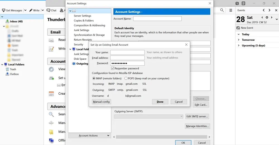Open the tasks icon in top-right
This screenshot has width=279, height=145.
[x=244, y=3]
